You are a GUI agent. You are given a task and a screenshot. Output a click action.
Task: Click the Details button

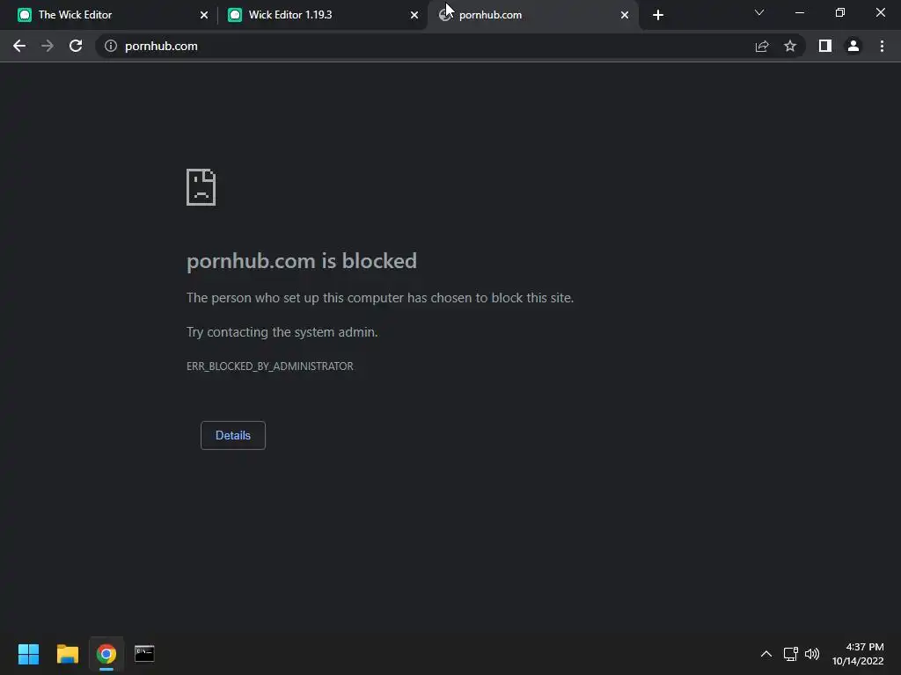point(232,435)
